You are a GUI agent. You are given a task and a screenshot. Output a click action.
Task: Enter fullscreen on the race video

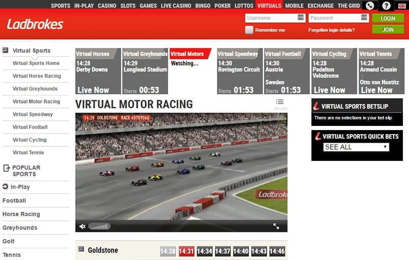pos(276,226)
